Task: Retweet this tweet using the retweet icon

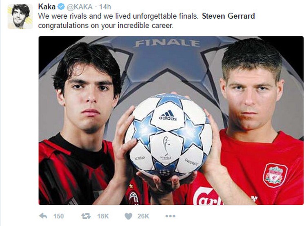Action: point(86,216)
